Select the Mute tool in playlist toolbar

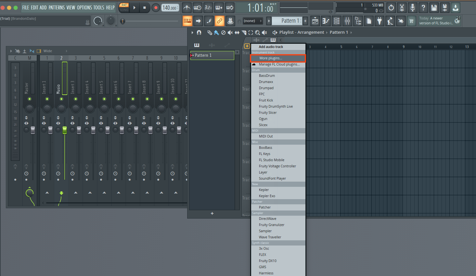(x=230, y=32)
